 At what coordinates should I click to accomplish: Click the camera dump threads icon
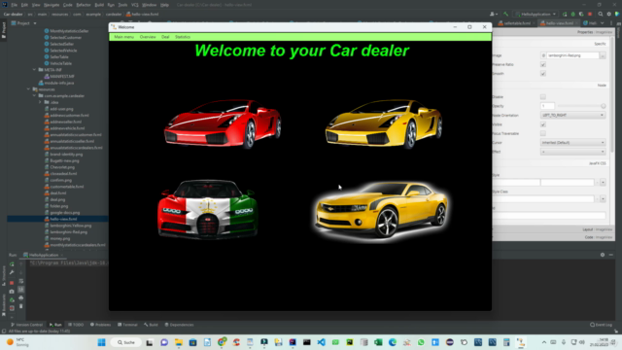point(12,292)
